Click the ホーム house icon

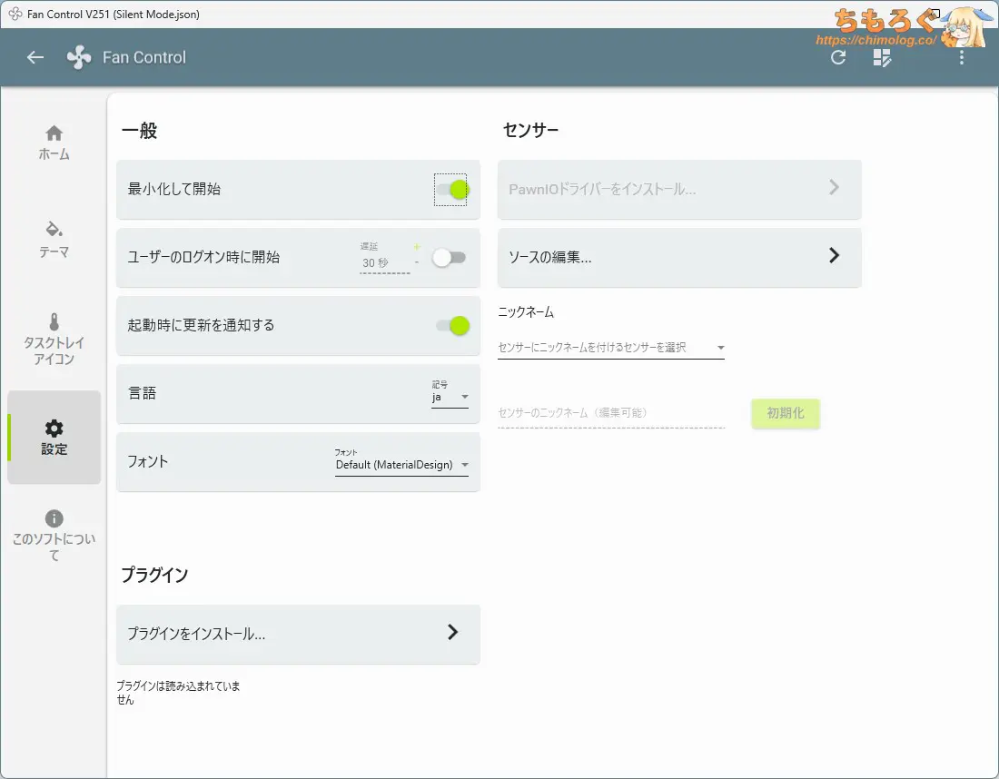tap(54, 133)
